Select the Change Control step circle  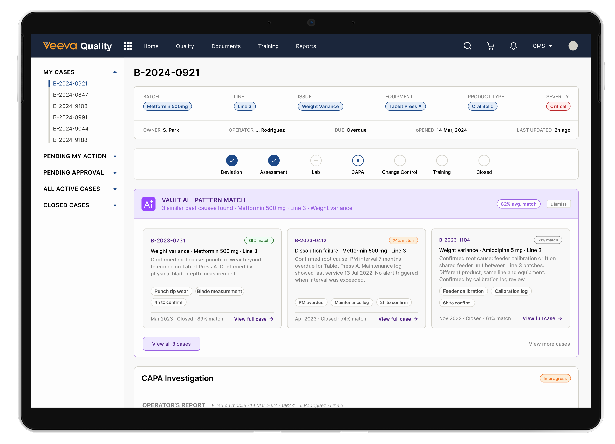pyautogui.click(x=400, y=161)
